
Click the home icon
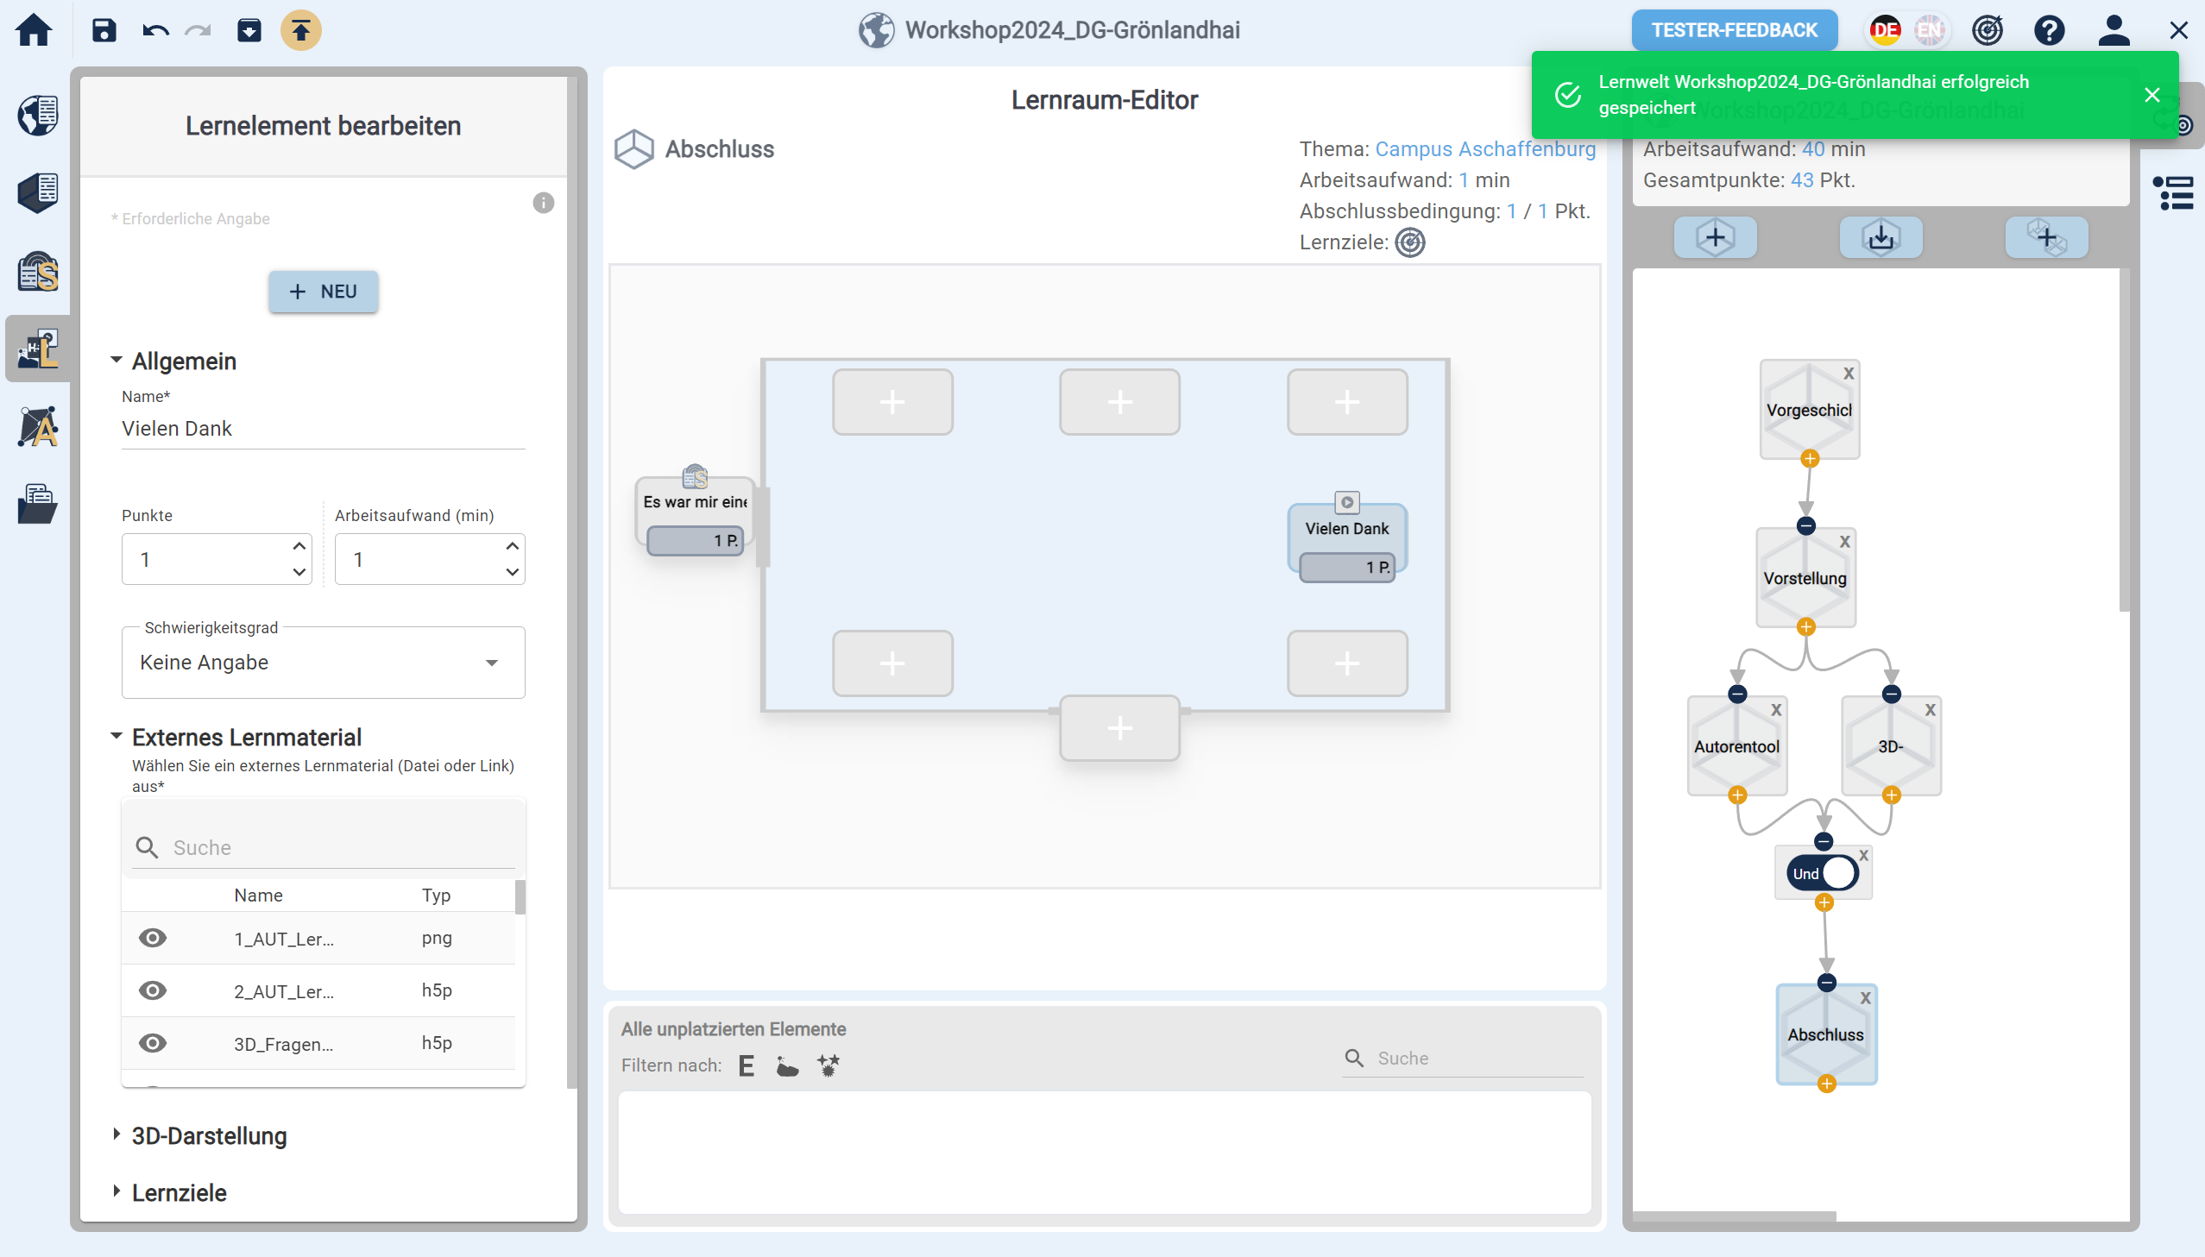coord(35,30)
